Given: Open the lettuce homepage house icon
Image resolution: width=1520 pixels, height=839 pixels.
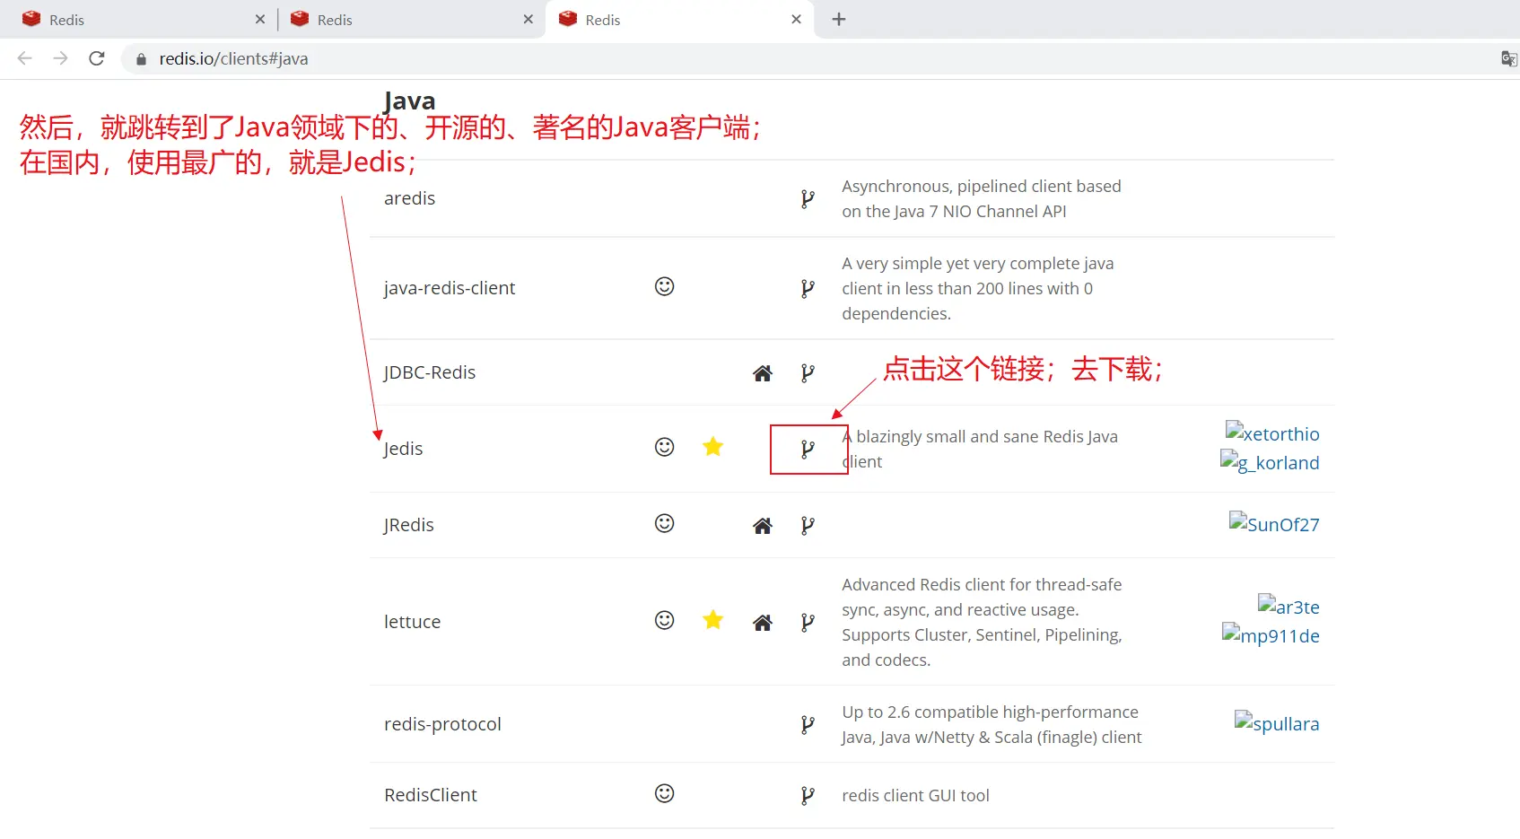Looking at the screenshot, I should 762,623.
